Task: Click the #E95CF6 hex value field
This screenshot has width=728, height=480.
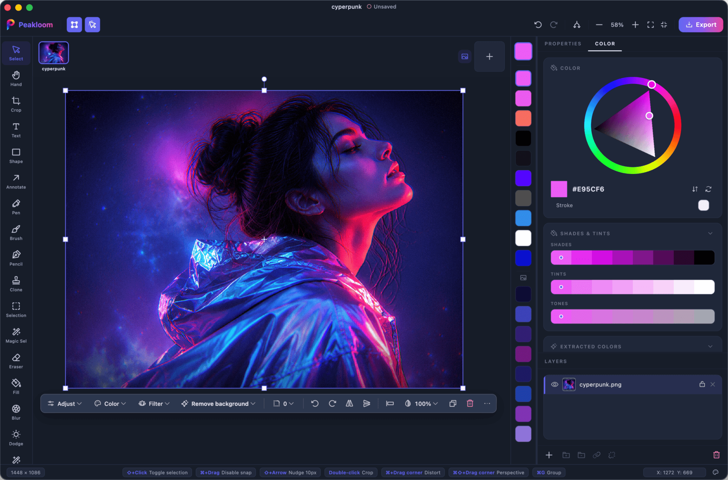Action: (588, 189)
